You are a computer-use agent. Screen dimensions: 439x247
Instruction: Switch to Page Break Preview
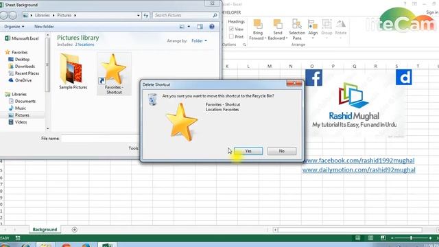click(383, 238)
